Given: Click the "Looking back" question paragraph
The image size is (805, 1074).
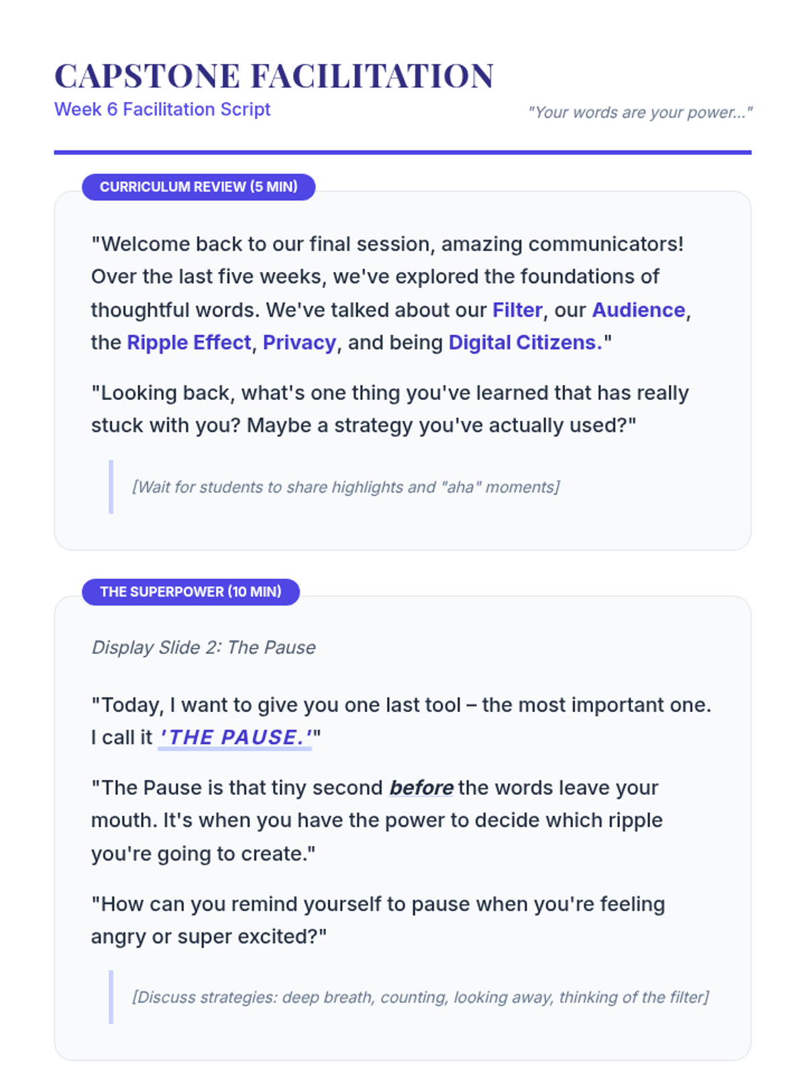Looking at the screenshot, I should [x=390, y=409].
